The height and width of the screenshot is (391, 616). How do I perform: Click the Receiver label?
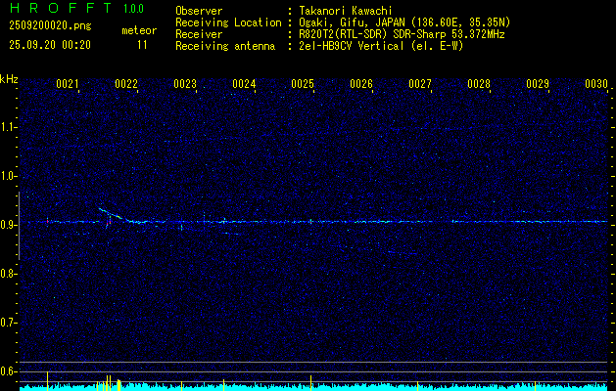199,34
